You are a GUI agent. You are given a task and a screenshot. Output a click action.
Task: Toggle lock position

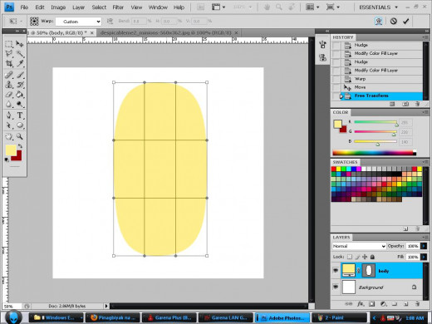point(365,257)
